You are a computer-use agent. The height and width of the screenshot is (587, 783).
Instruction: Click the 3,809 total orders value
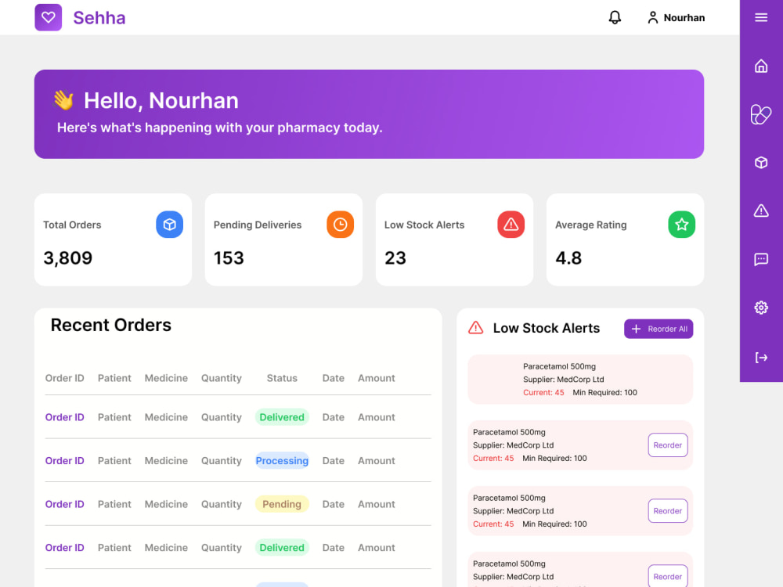(67, 258)
